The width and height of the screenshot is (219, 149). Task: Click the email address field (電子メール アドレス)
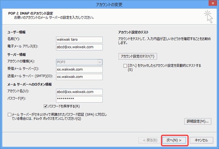79,47
